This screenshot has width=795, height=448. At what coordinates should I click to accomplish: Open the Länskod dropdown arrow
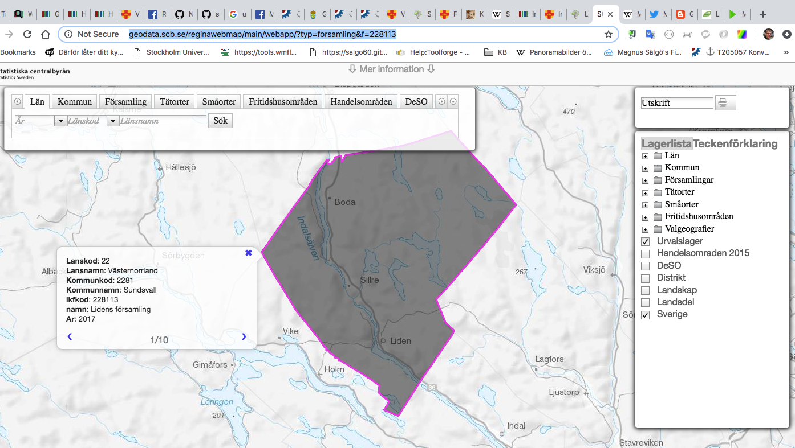(113, 121)
